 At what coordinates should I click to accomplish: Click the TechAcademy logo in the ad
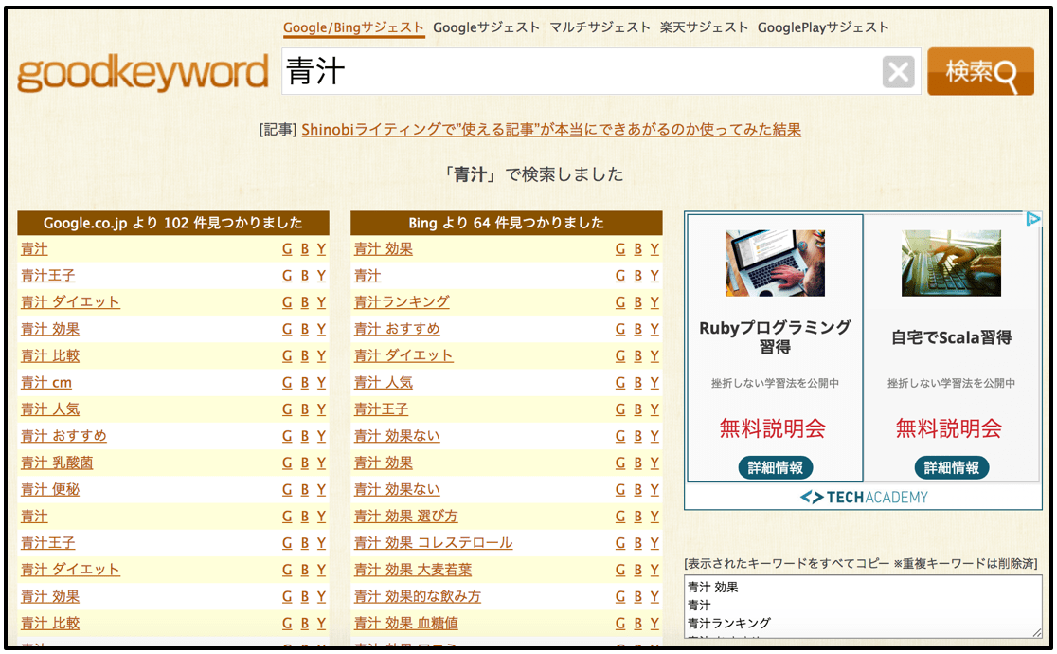(x=864, y=498)
